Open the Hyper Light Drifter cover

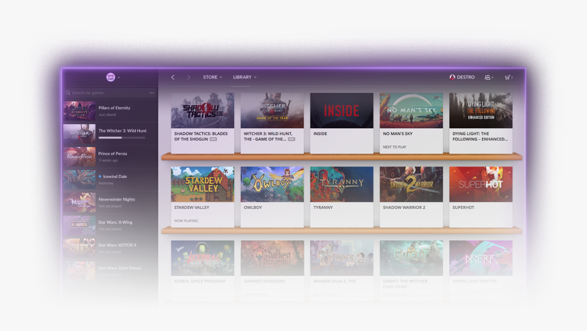(x=481, y=258)
